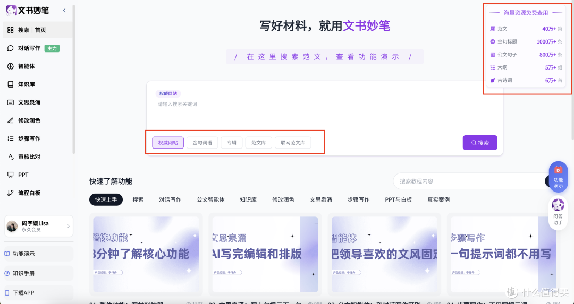Viewport: 574px width, 304px height.
Task: Click the floating 功能演示 play button
Action: click(x=558, y=177)
